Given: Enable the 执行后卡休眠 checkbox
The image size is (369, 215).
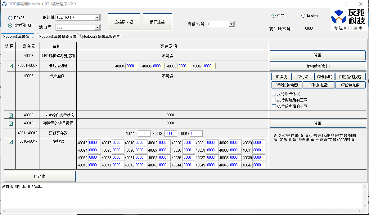Looking at the screenshot, I should (274, 94).
